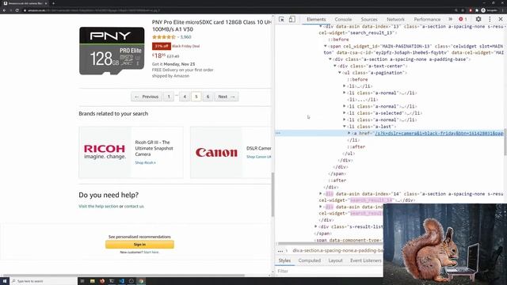Screen dimensions: 507x285
Task: Collapse the li class a-last node
Action: 345,127
